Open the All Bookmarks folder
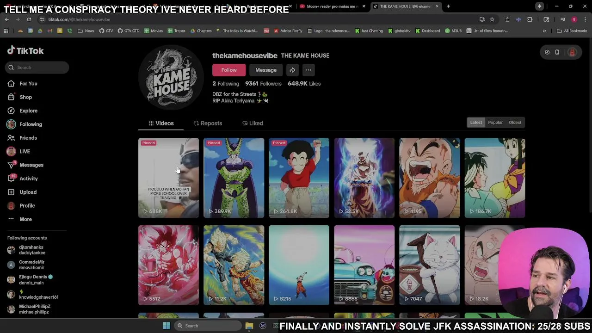 (x=572, y=31)
